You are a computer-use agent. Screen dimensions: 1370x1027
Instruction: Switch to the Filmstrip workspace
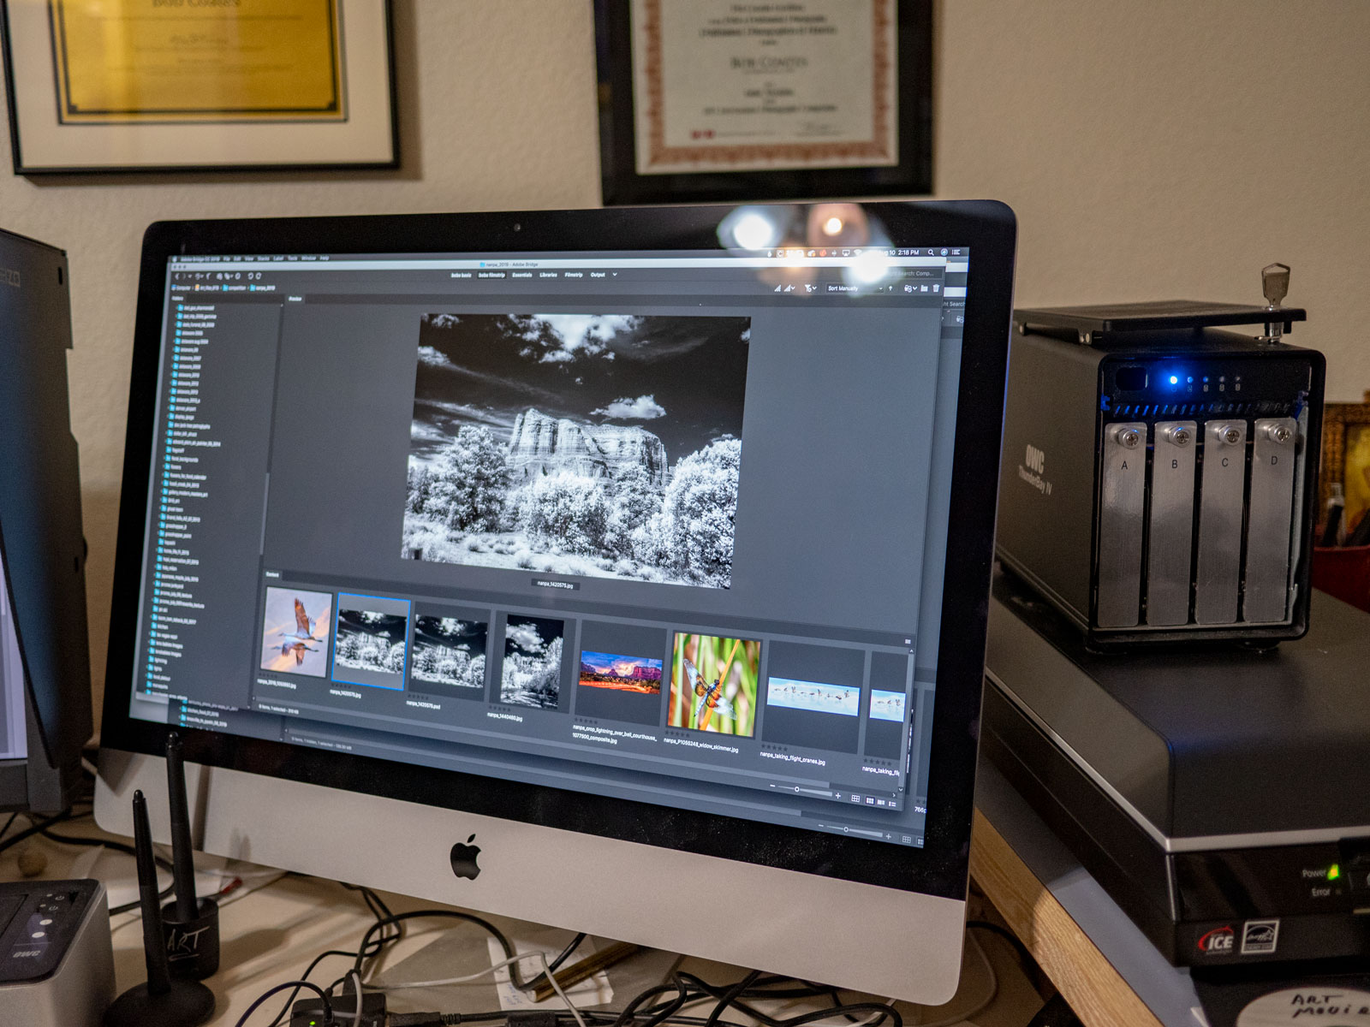[x=573, y=276]
